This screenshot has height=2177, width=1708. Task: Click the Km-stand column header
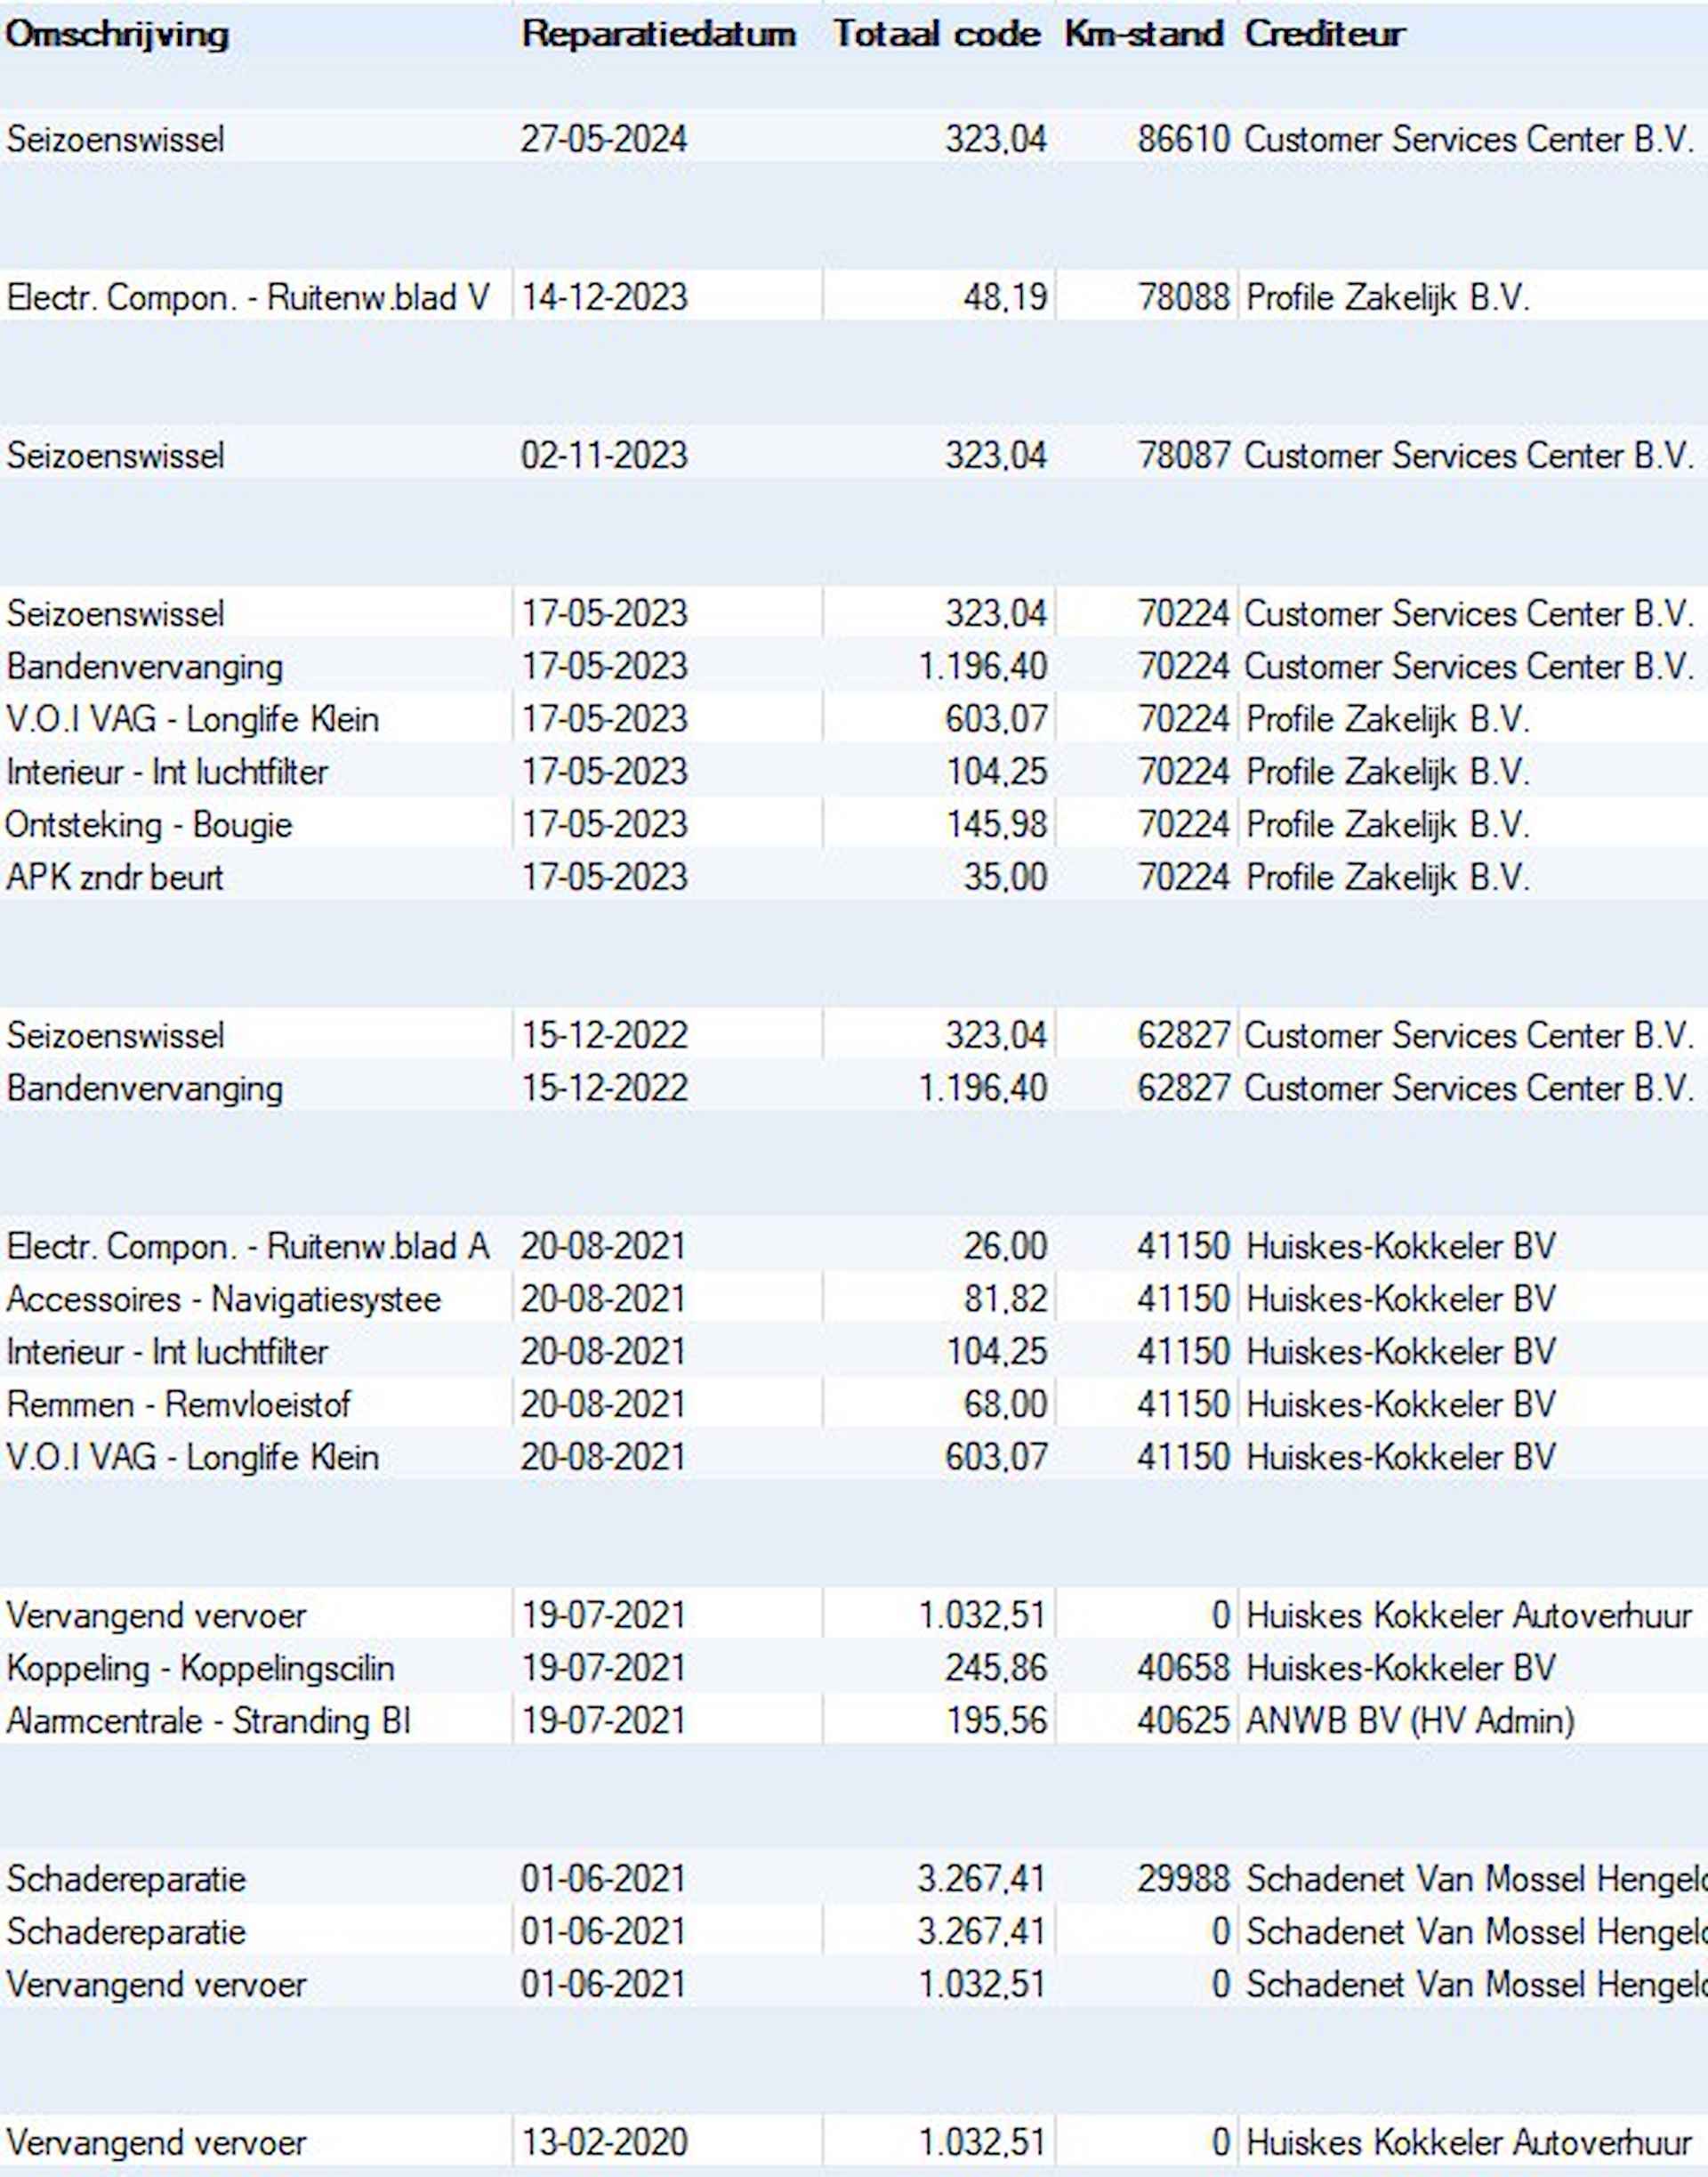click(1144, 34)
